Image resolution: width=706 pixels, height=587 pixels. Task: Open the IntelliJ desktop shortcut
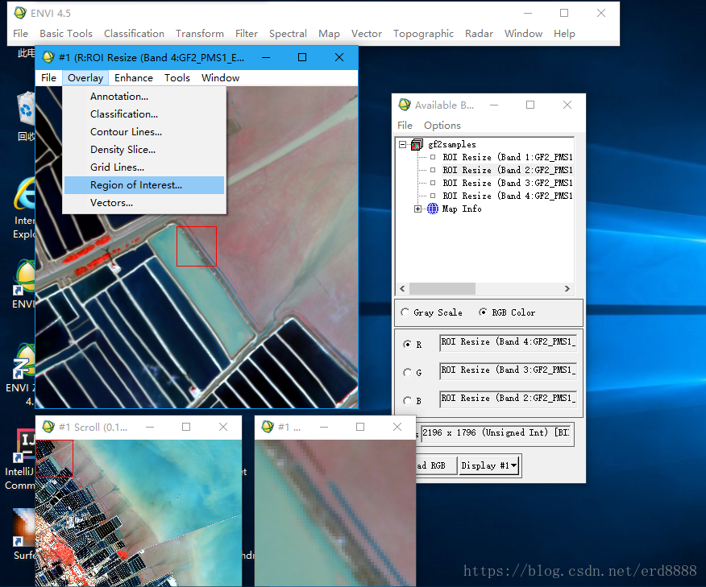[26, 445]
